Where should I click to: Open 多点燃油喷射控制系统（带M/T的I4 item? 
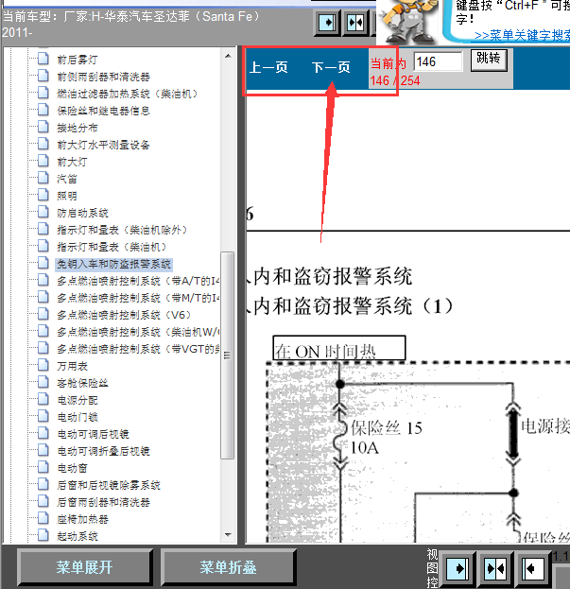coord(138,298)
